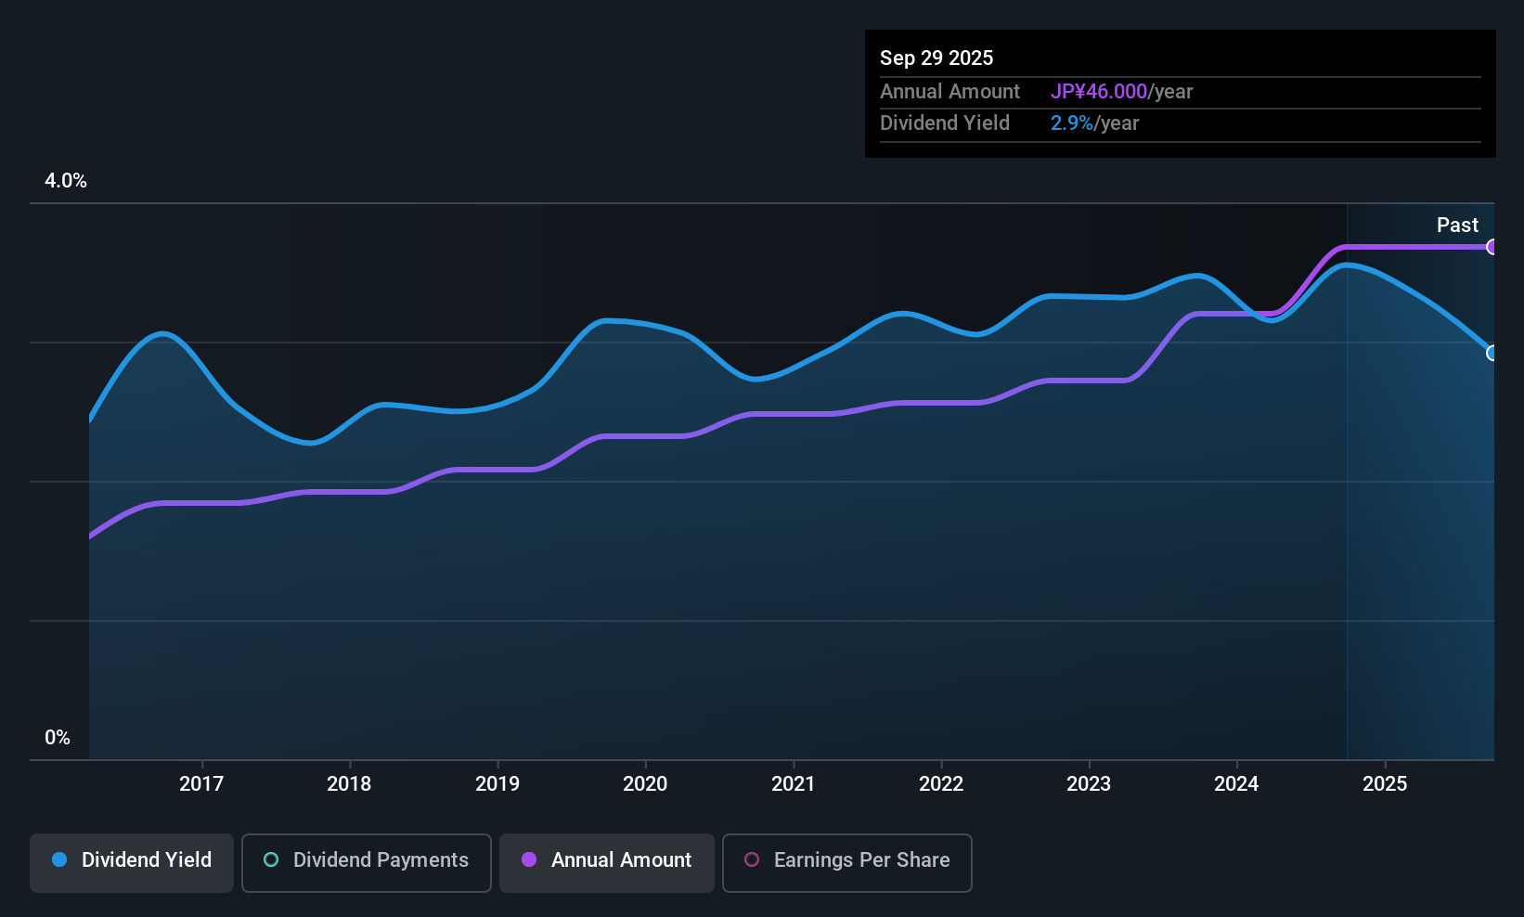Show the Dividend Payments series
1524x917 pixels.
click(x=381, y=860)
